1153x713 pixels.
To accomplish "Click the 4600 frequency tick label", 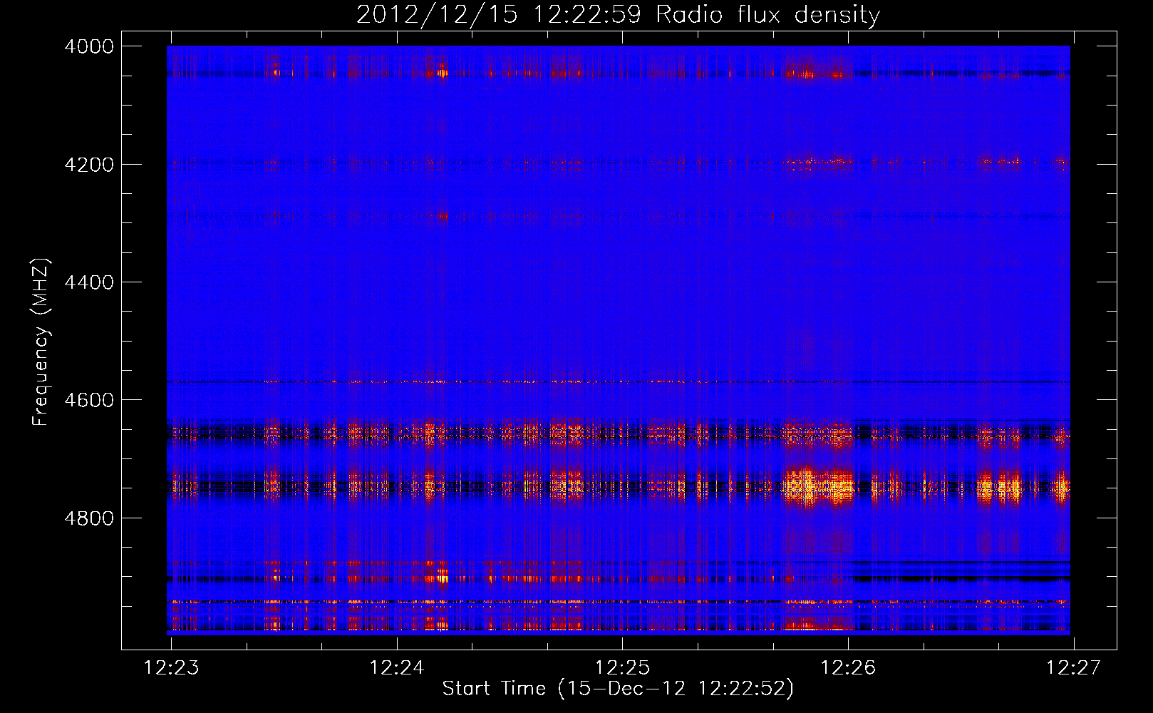I will point(89,400).
